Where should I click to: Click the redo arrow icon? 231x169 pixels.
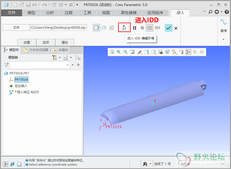[x=44, y=5]
